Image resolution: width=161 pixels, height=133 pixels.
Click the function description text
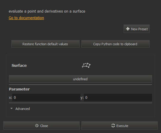coord(47,11)
